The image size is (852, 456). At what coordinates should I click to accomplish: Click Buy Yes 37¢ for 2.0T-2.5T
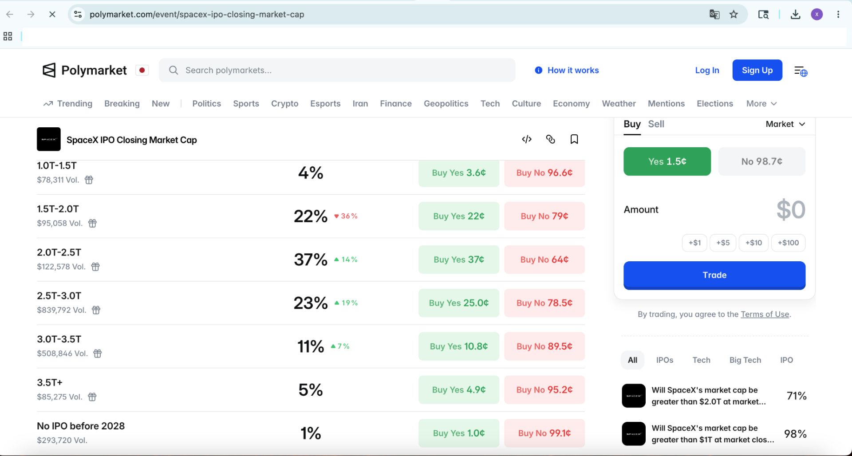(x=459, y=259)
